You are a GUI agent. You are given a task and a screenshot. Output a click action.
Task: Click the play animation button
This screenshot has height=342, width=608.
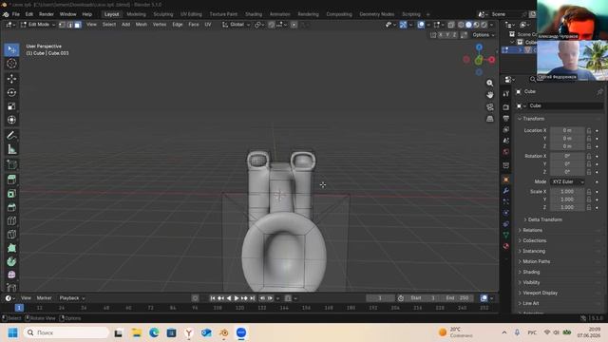point(237,298)
